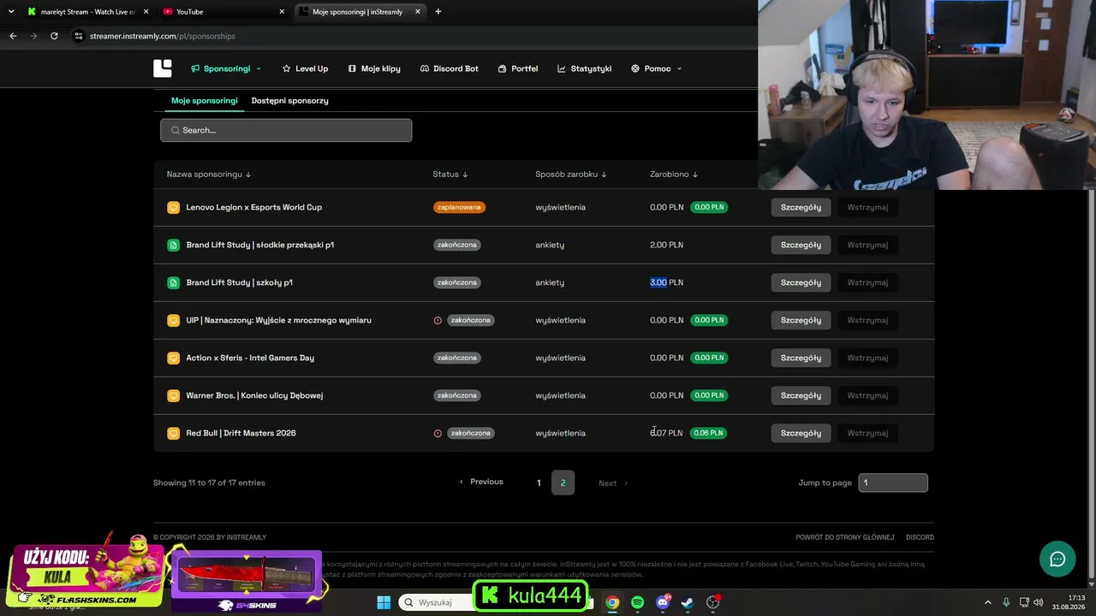The width and height of the screenshot is (1096, 616).
Task: View Szczegóły for Brand Lift Study szkoły
Action: click(x=801, y=282)
